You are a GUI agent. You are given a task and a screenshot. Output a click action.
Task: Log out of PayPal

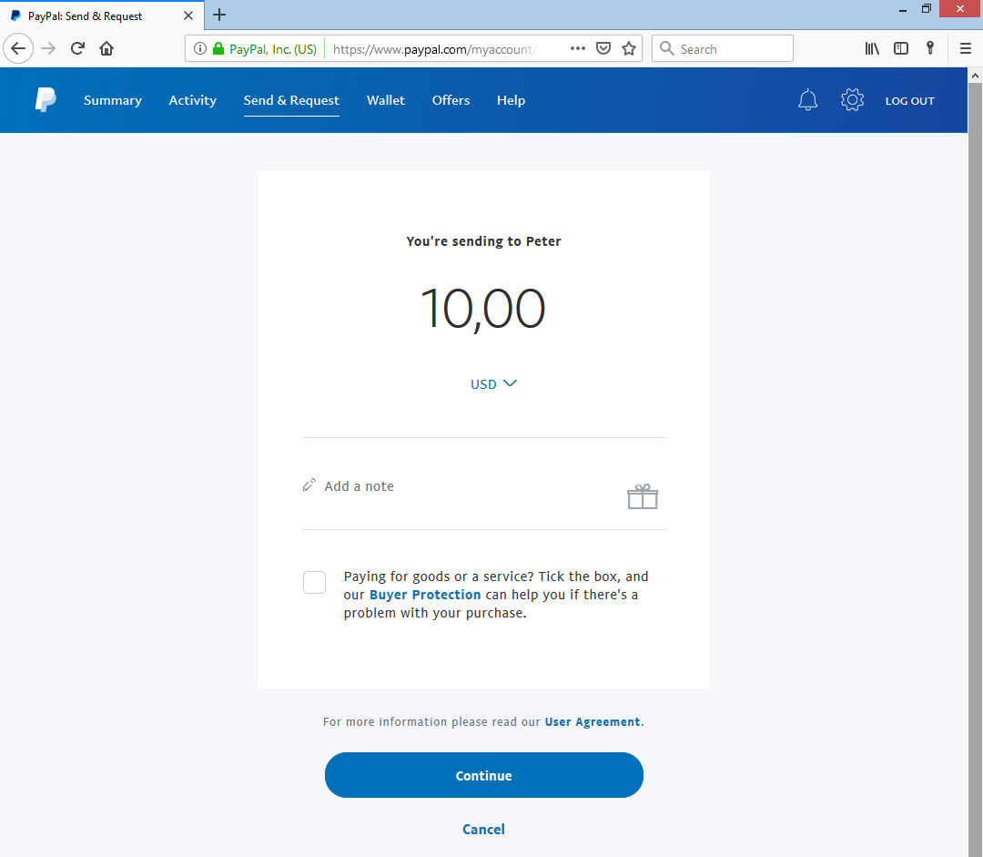[909, 101]
